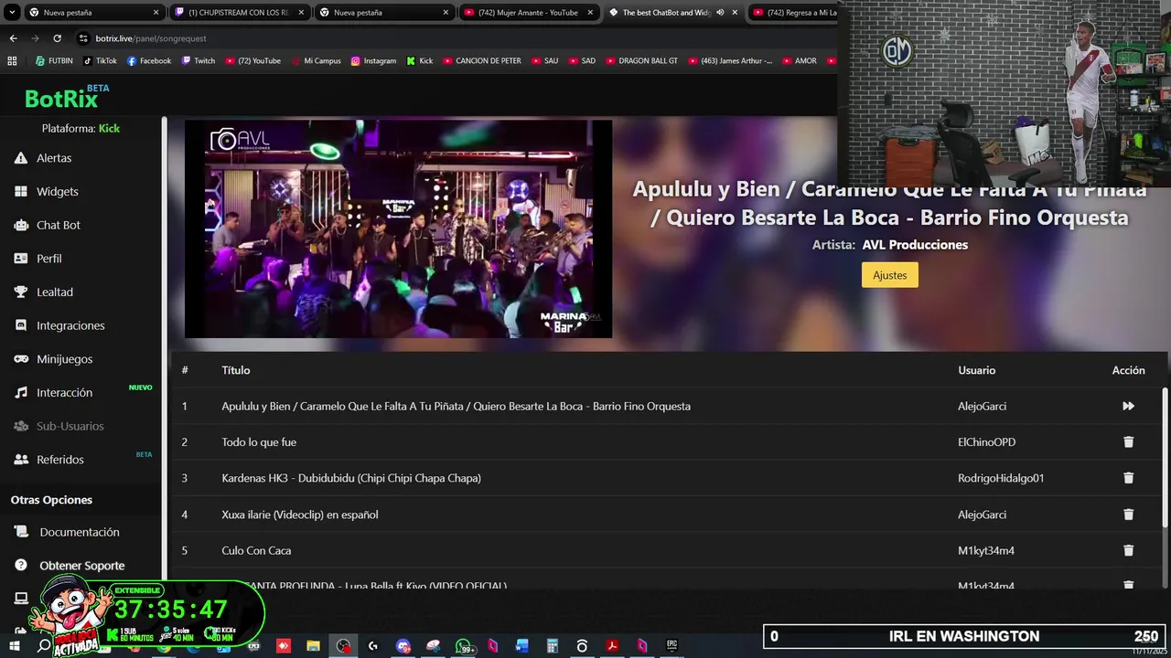Reload the page with the refresh icon
Viewport: 1171px width, 658px height.
pos(57,38)
